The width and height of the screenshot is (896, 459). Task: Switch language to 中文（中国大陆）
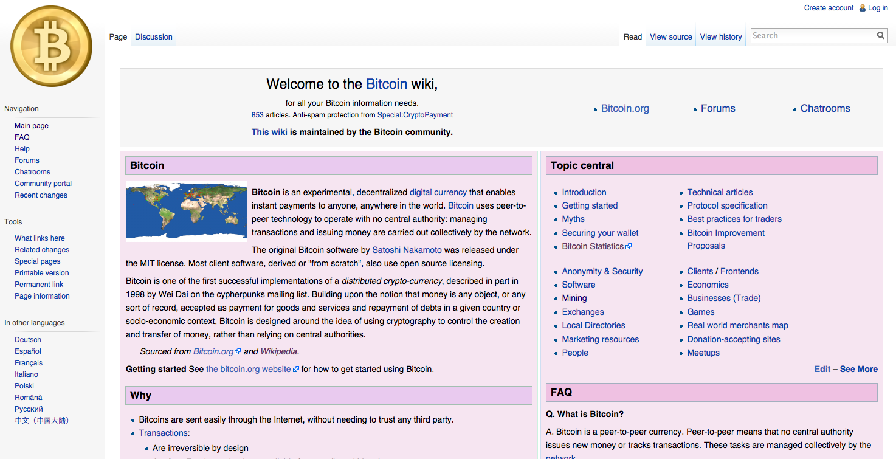click(42, 421)
